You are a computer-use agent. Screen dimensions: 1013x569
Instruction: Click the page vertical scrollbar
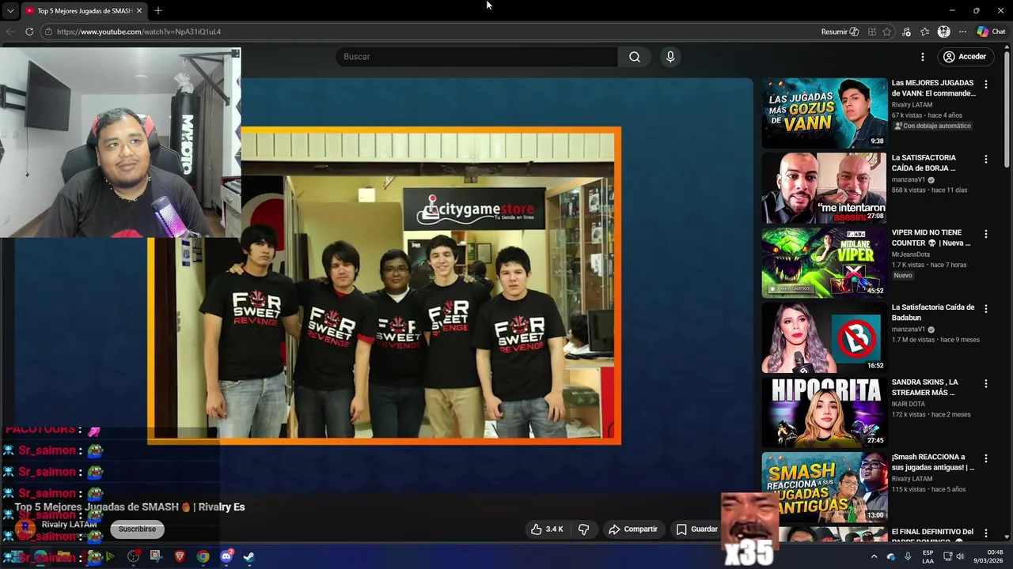(x=1007, y=111)
